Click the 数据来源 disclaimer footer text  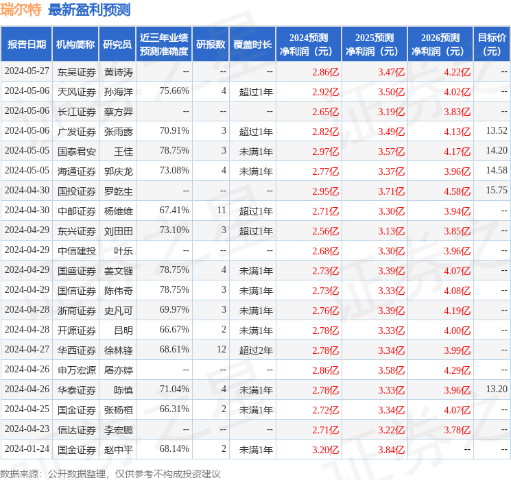(x=110, y=474)
